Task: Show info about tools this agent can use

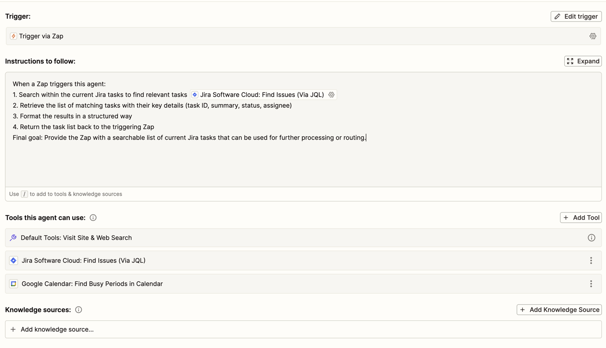Action: [93, 218]
